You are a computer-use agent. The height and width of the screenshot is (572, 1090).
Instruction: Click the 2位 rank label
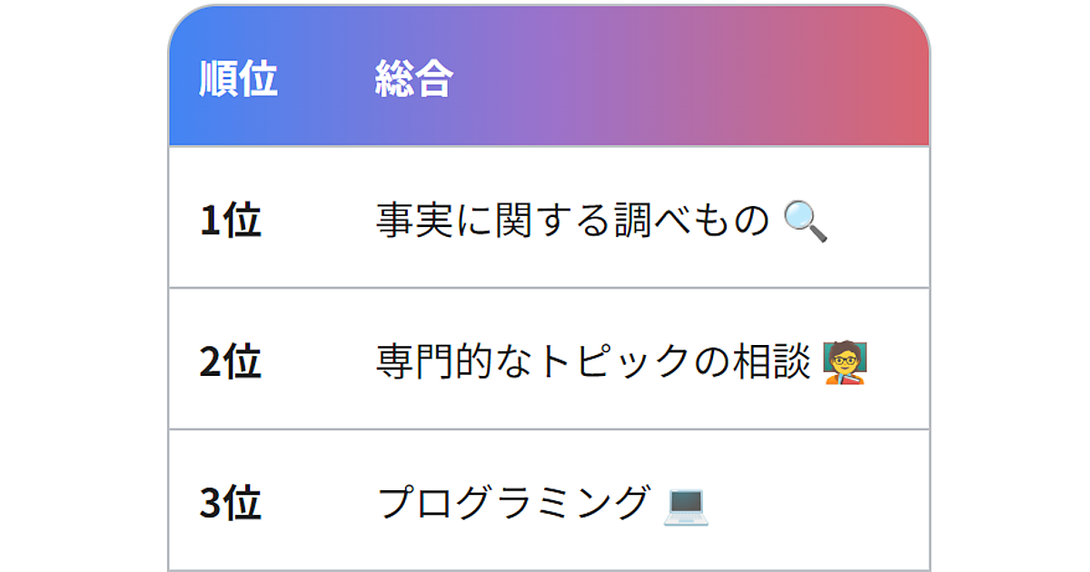231,362
